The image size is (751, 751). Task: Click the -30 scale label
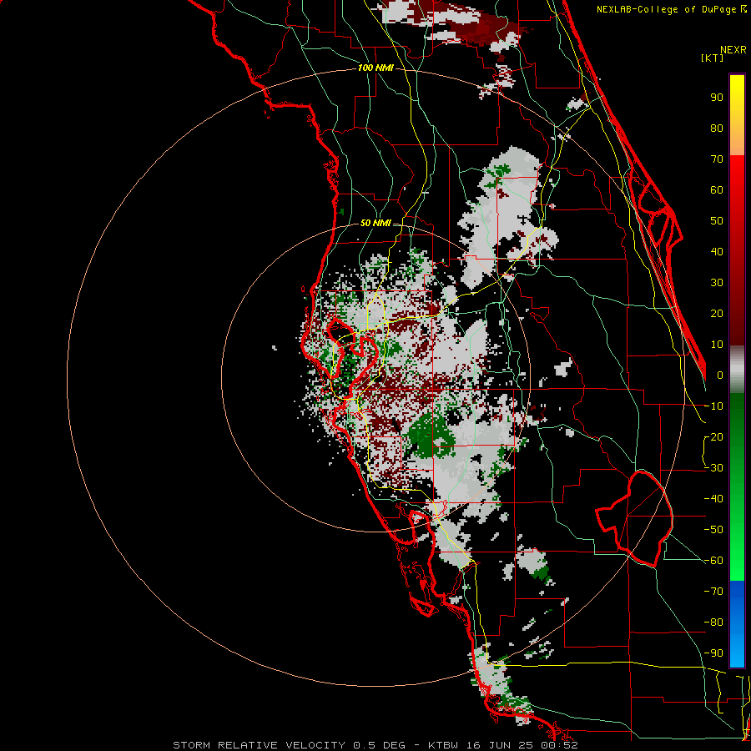click(713, 468)
